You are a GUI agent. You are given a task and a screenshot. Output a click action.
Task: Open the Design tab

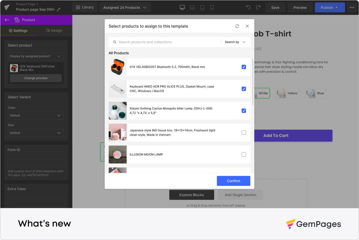click(54, 30)
